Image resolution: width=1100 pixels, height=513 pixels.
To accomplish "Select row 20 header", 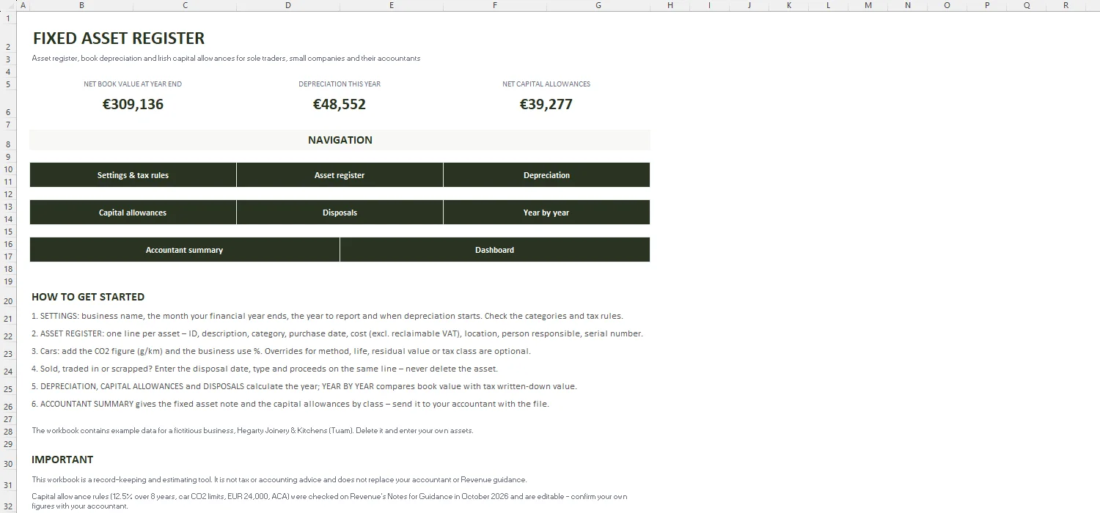I will pos(8,298).
